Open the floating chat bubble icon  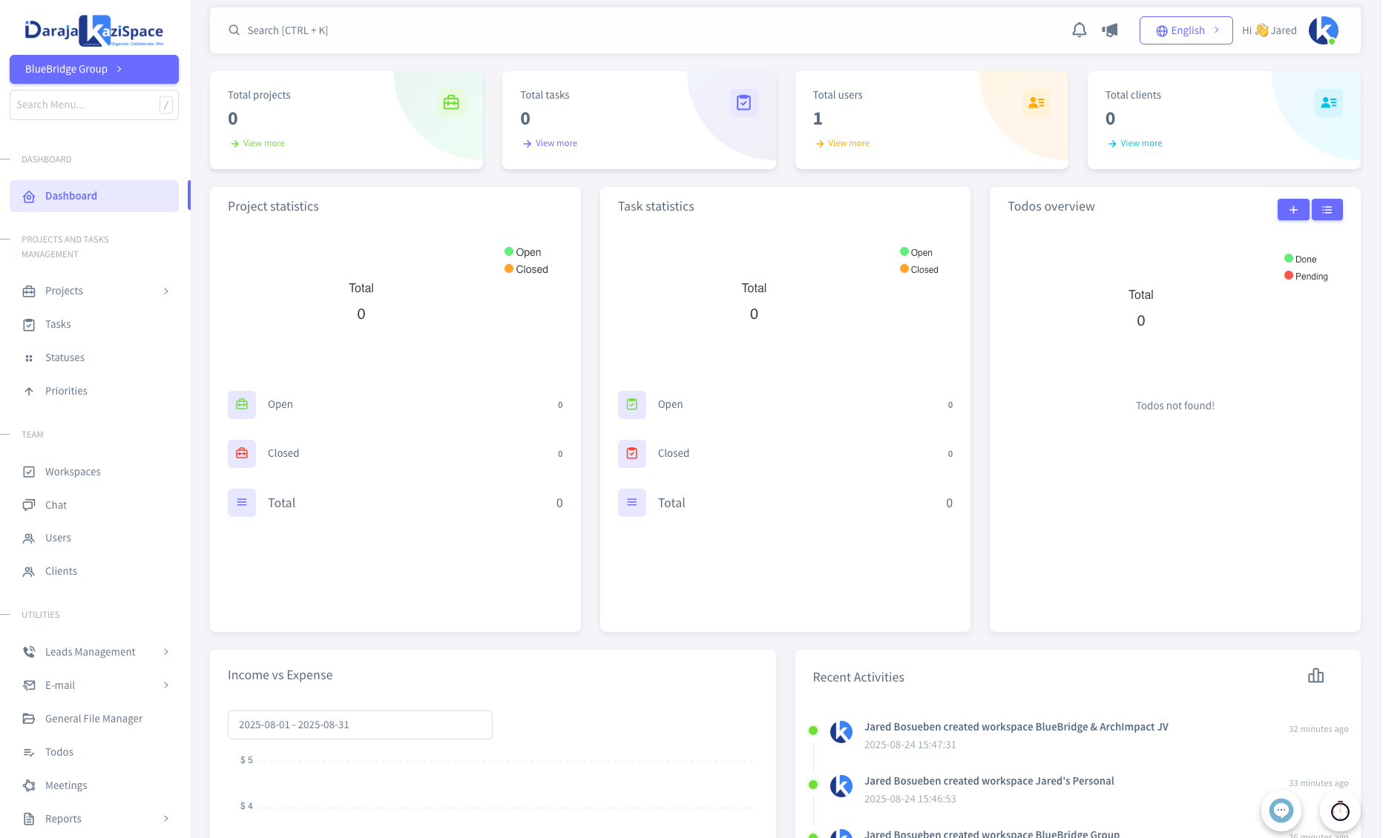(x=1281, y=811)
